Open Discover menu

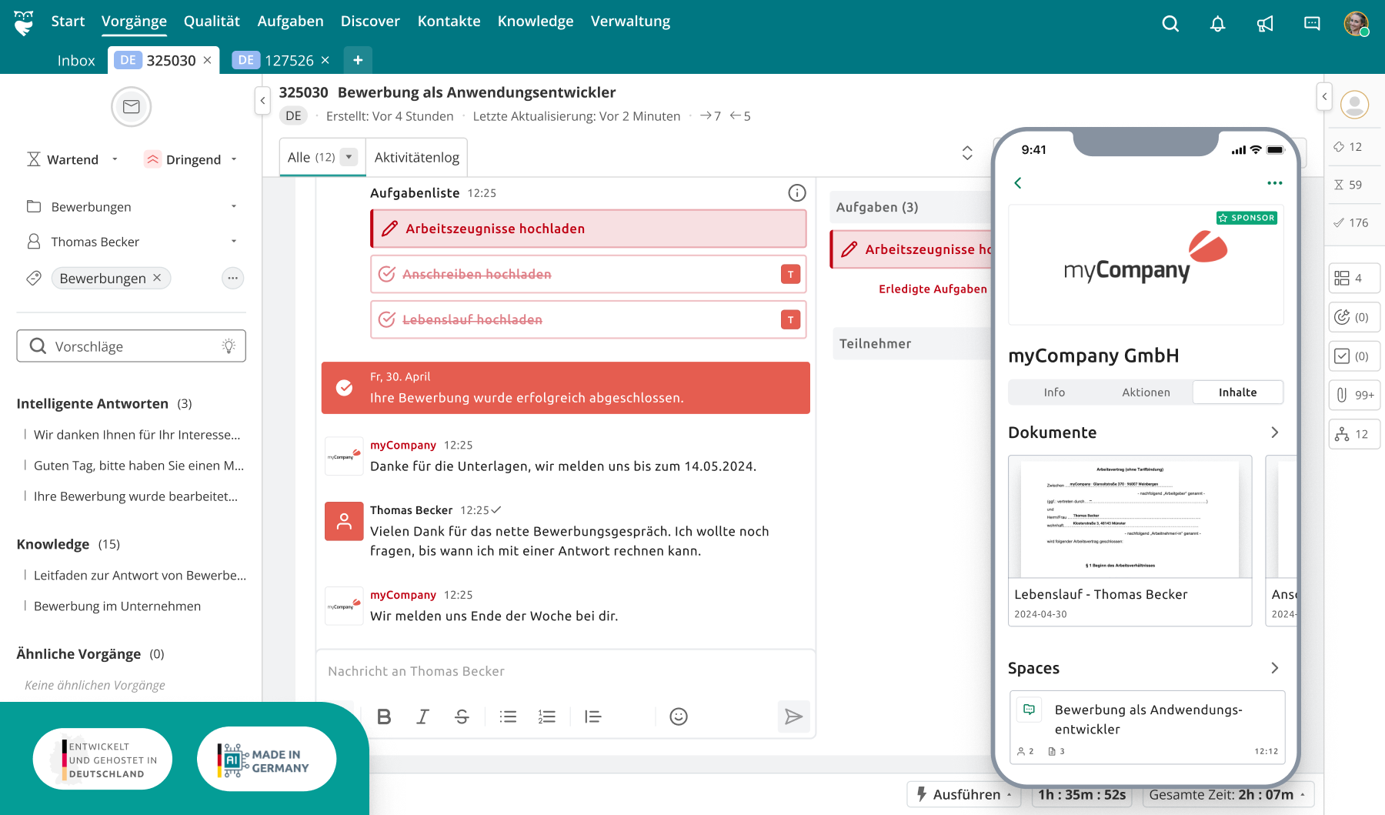pos(370,22)
